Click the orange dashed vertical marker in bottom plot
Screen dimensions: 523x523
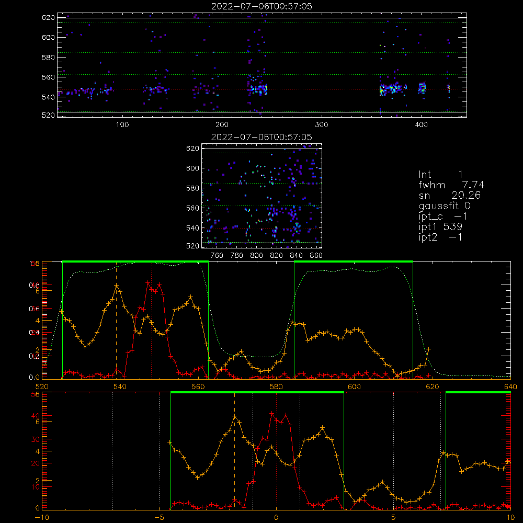[234, 451]
